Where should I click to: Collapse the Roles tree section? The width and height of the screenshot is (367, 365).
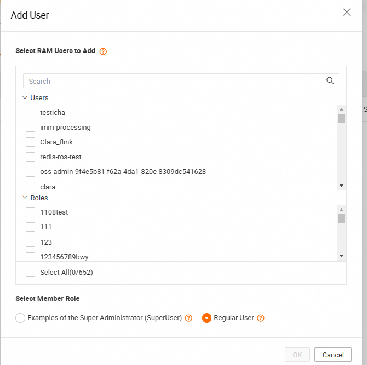pyautogui.click(x=25, y=198)
